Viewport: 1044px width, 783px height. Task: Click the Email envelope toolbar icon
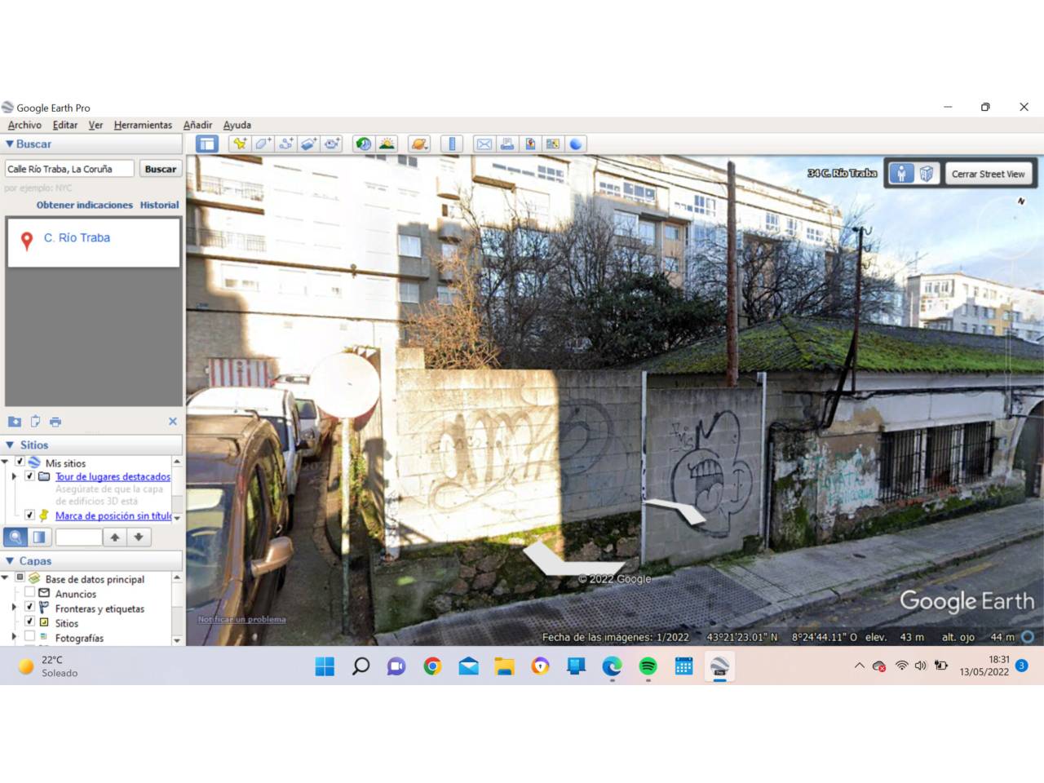(484, 144)
